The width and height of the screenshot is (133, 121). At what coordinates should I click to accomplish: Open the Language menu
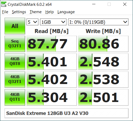coord(66,12)
